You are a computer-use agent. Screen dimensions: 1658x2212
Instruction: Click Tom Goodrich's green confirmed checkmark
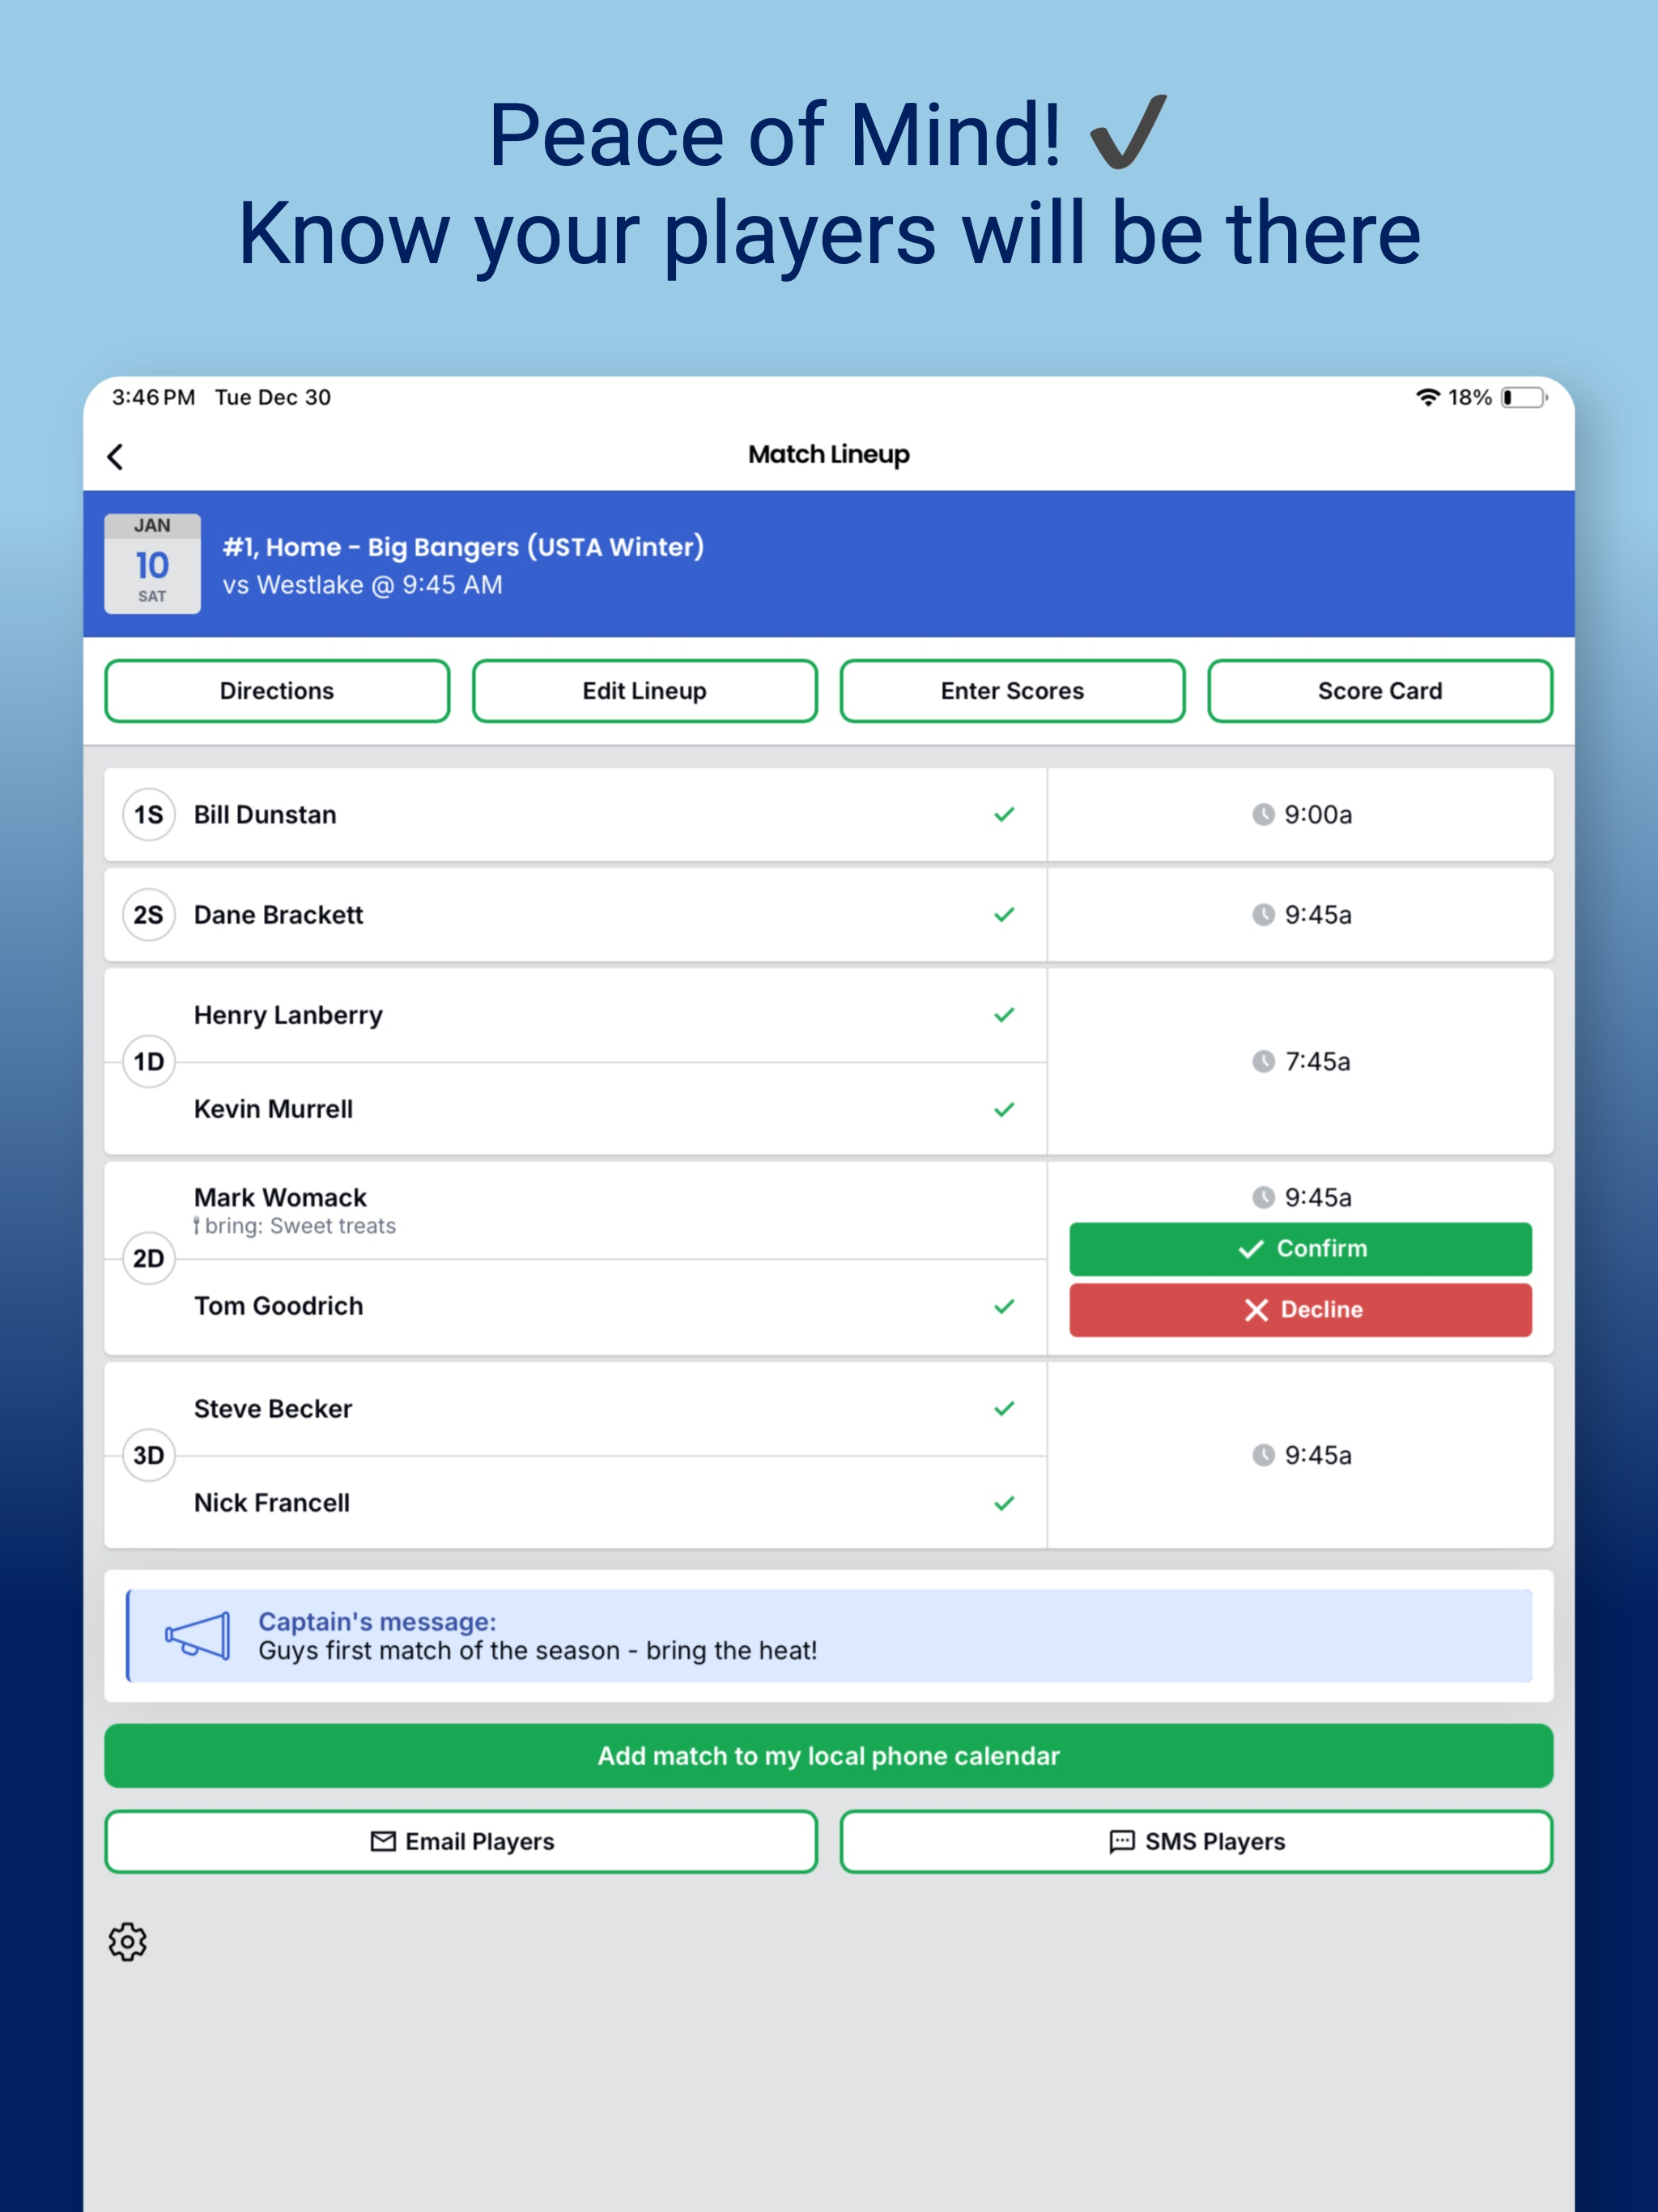pos(1004,1306)
